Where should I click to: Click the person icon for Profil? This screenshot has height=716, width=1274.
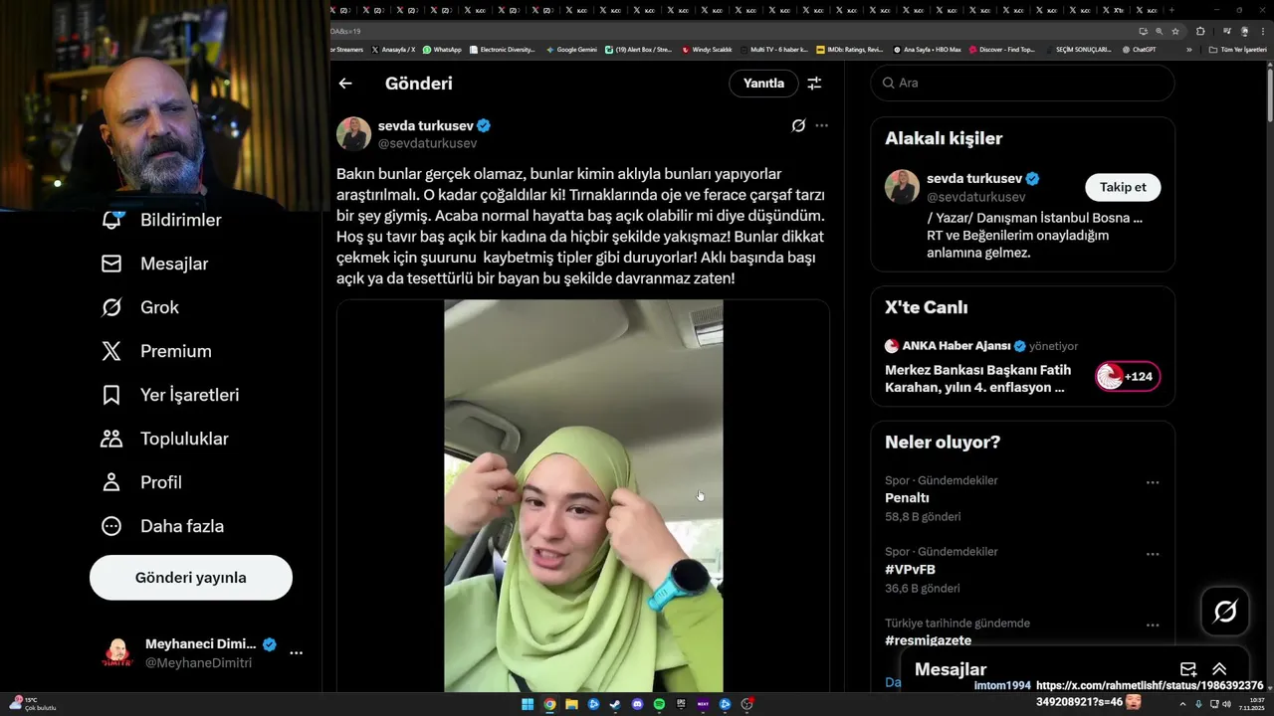(x=111, y=482)
